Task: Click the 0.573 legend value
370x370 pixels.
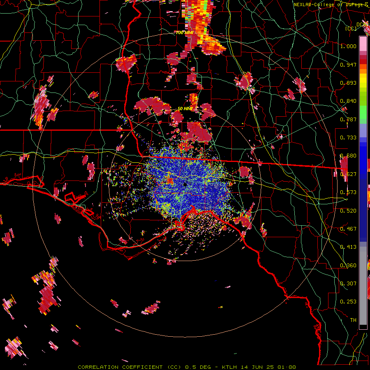Action: (x=348, y=192)
